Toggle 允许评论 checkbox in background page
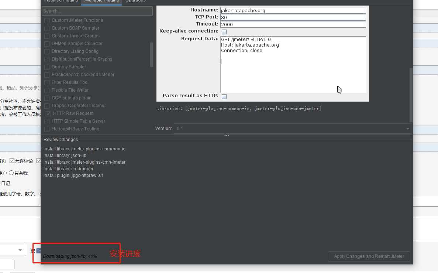Viewport: 438px width, 273px height. [12, 161]
